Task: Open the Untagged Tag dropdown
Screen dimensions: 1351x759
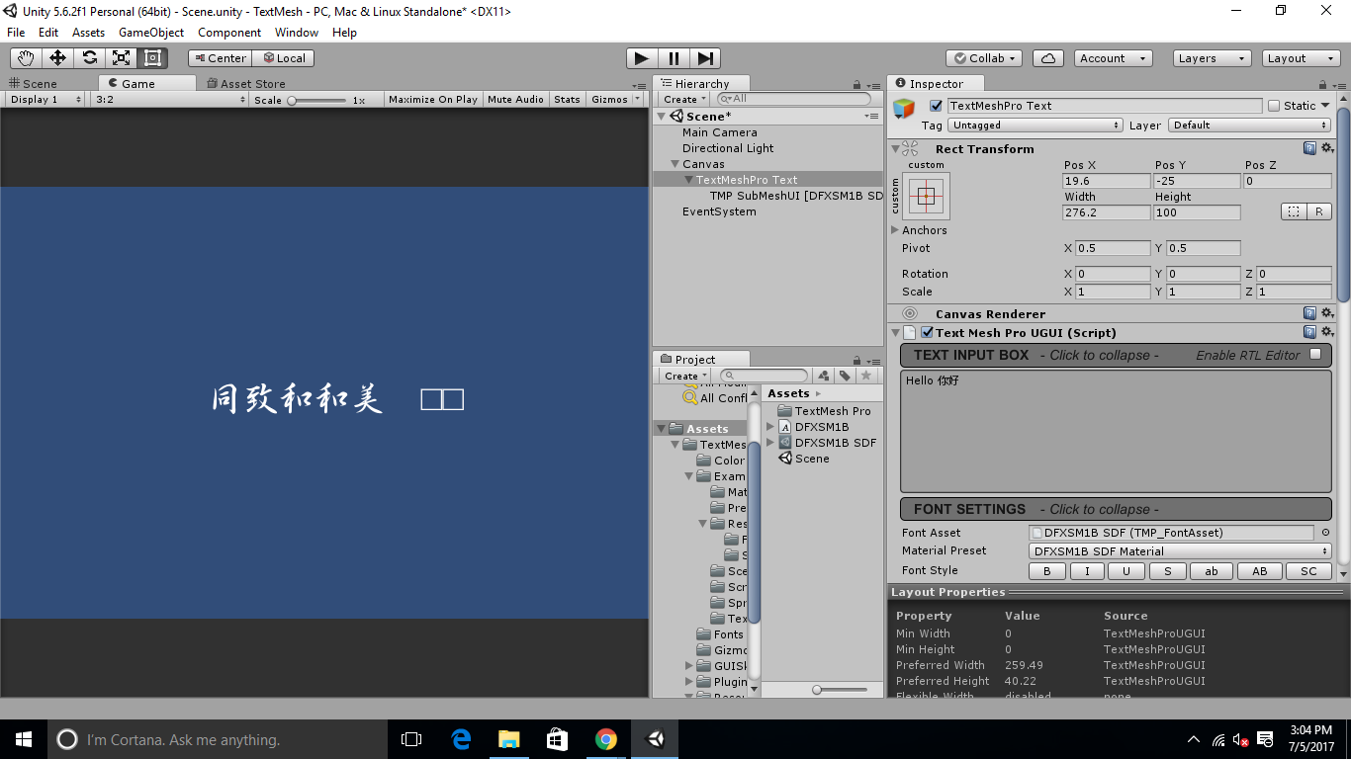Action: click(x=1036, y=126)
